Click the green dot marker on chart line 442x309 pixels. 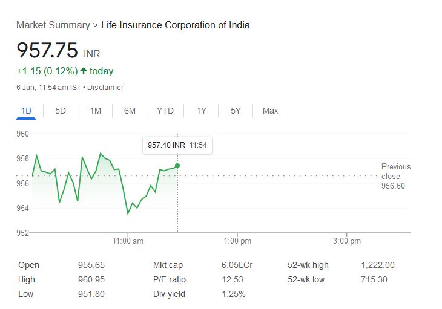pyautogui.click(x=177, y=165)
